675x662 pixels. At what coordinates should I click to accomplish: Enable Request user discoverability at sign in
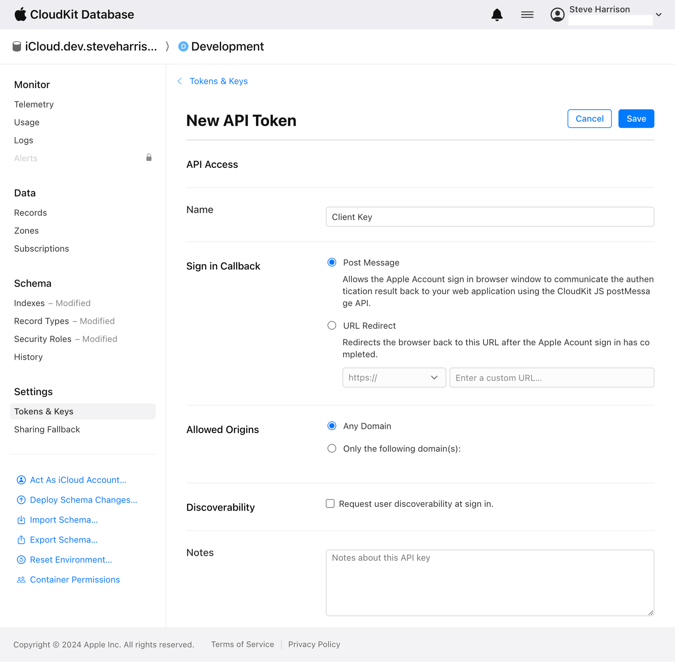pos(330,503)
